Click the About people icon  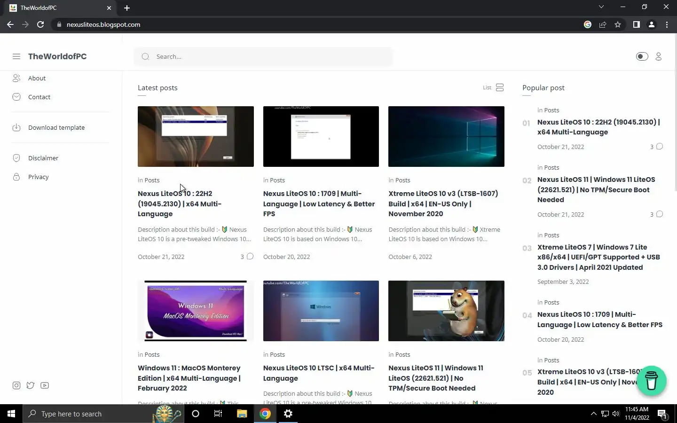coord(16,78)
